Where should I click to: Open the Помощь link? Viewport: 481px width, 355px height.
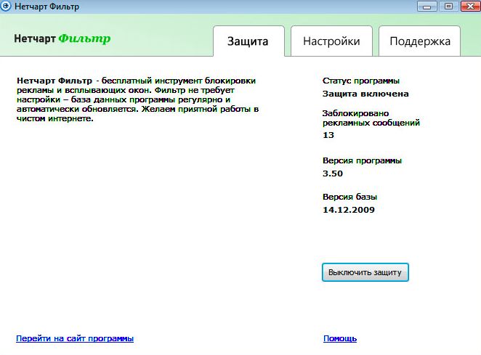(x=340, y=338)
